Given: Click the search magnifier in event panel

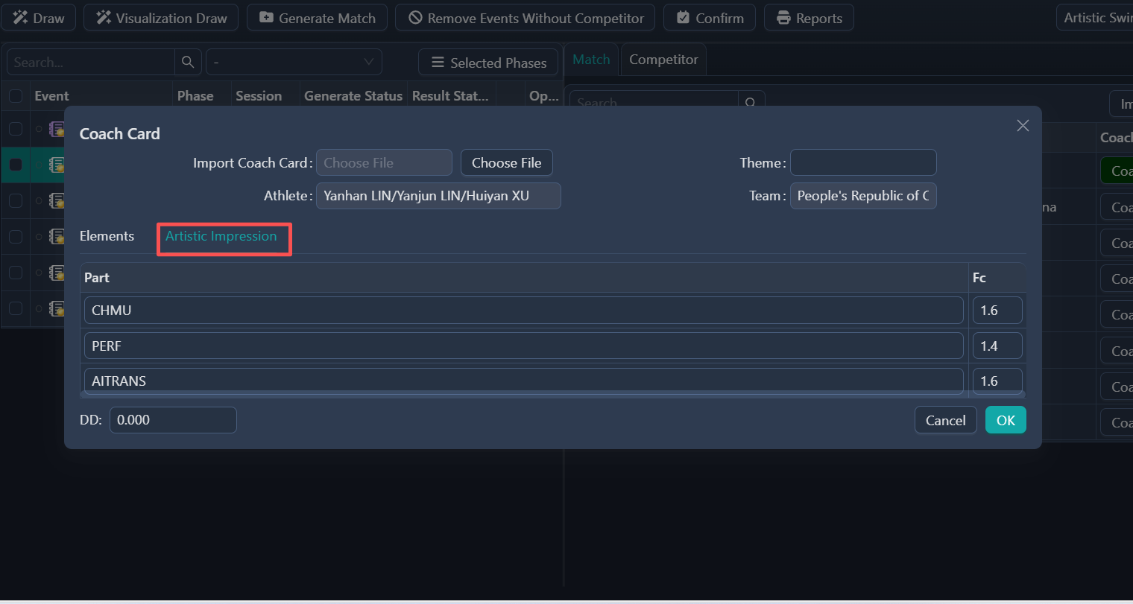Looking at the screenshot, I should pos(188,62).
